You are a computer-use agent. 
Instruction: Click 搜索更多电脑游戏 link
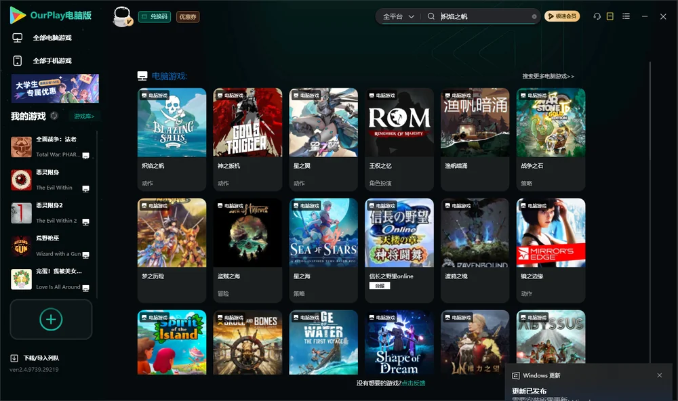pos(549,76)
